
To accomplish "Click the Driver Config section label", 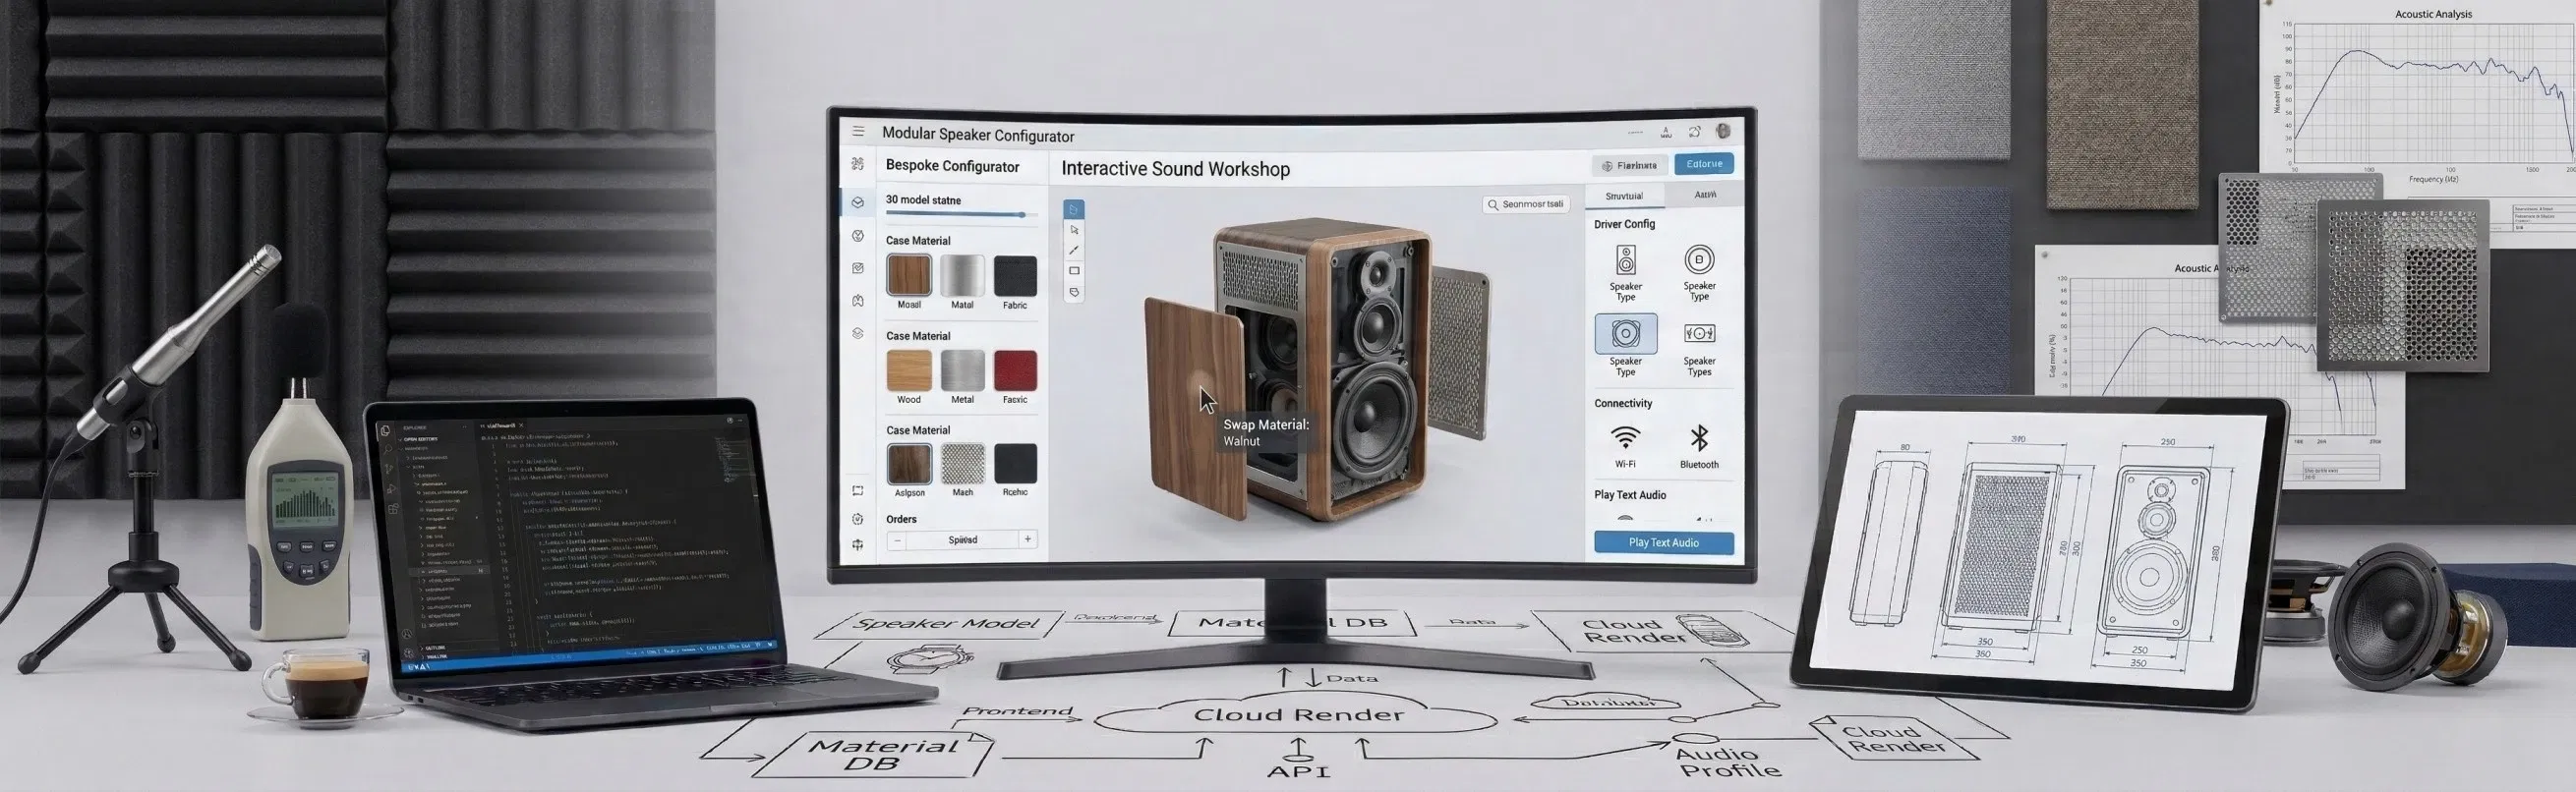I will (x=1624, y=224).
